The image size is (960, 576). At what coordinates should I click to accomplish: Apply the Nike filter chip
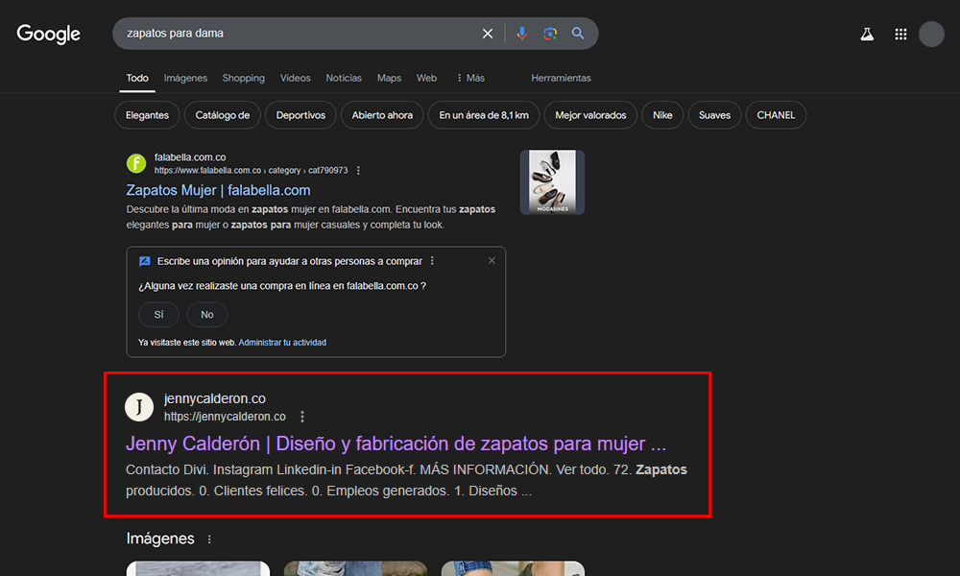tap(662, 115)
